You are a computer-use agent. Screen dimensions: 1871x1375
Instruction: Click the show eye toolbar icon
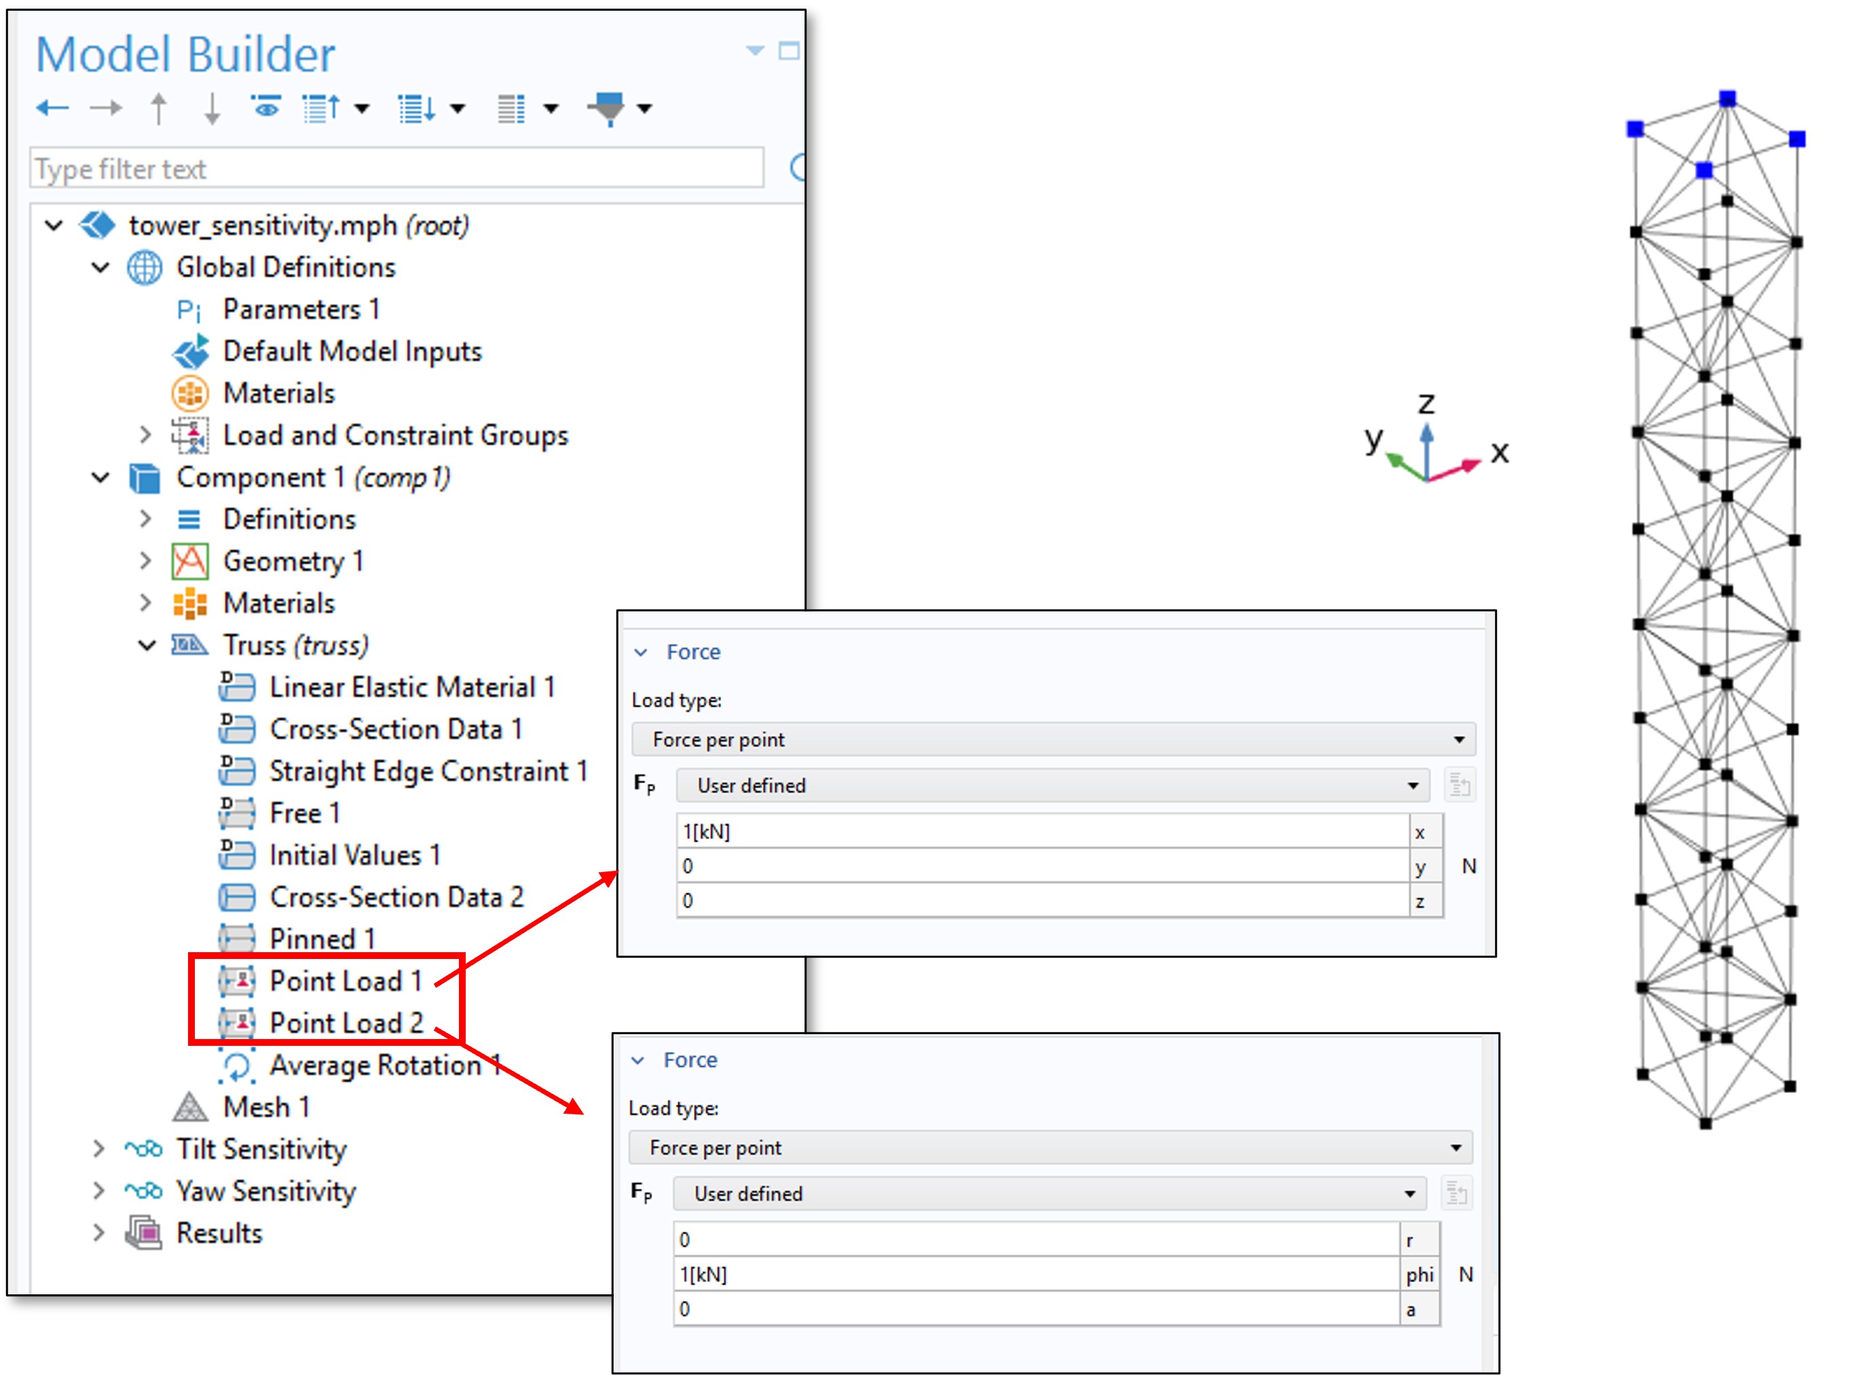coord(265,107)
